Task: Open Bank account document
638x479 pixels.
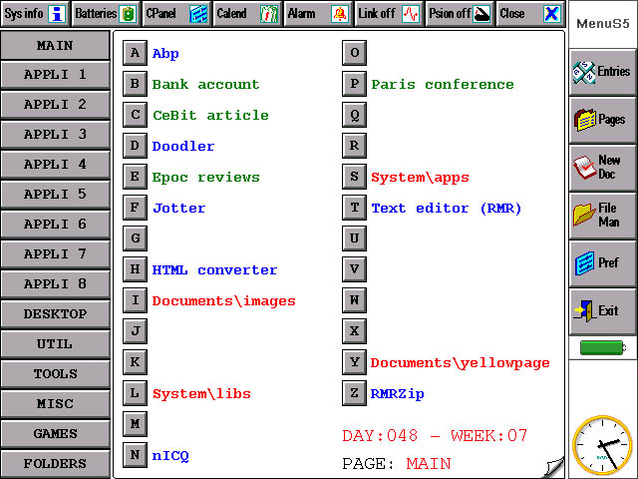Action: tap(206, 84)
